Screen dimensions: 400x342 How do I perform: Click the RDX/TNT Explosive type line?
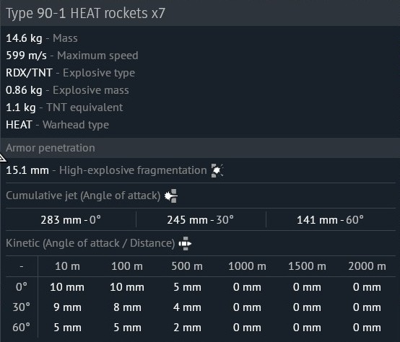pyautogui.click(x=71, y=73)
